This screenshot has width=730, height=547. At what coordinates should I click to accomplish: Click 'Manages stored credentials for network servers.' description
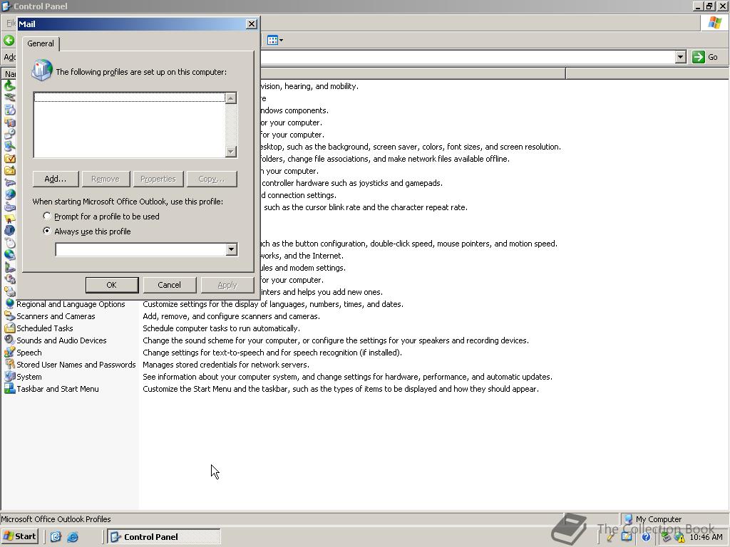pyautogui.click(x=226, y=364)
